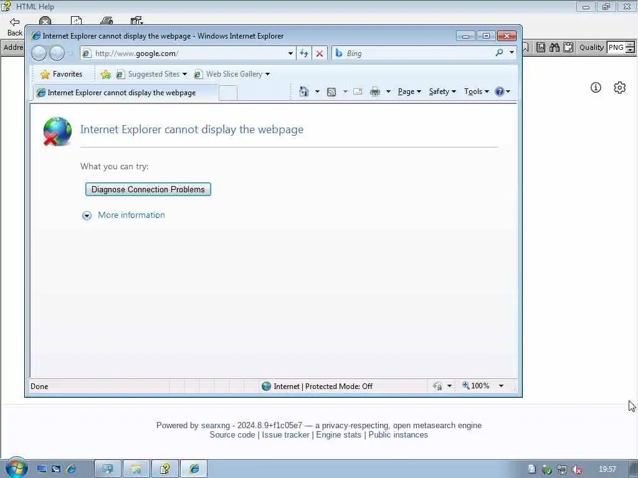Open the Engine stats link
638x478 pixels.
pyautogui.click(x=338, y=434)
